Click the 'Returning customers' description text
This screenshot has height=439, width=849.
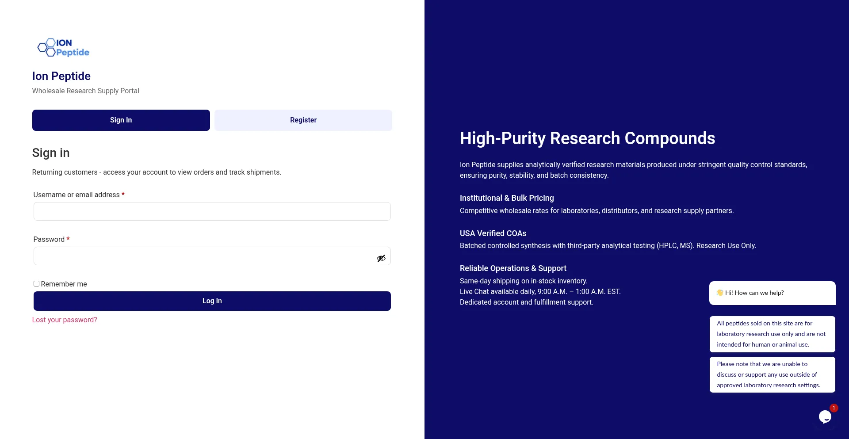pos(157,172)
